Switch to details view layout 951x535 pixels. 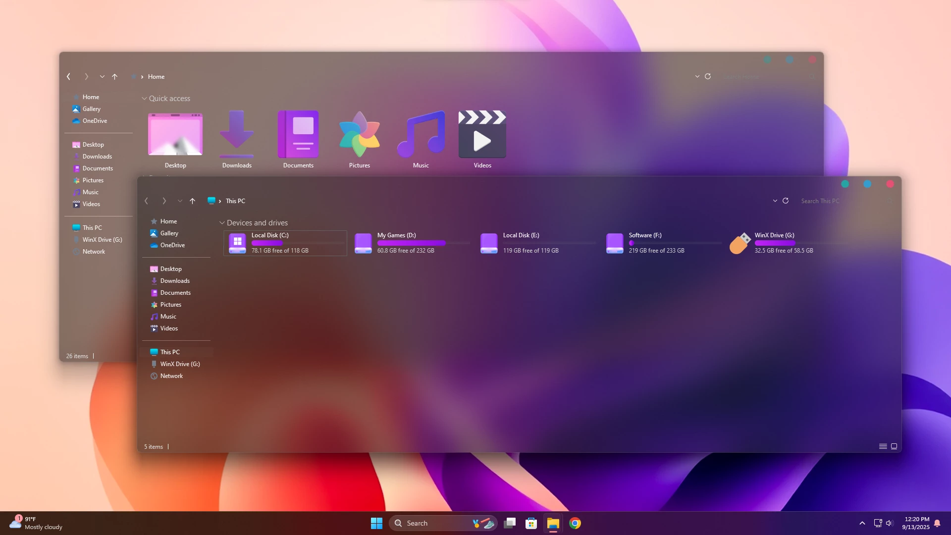(883, 446)
